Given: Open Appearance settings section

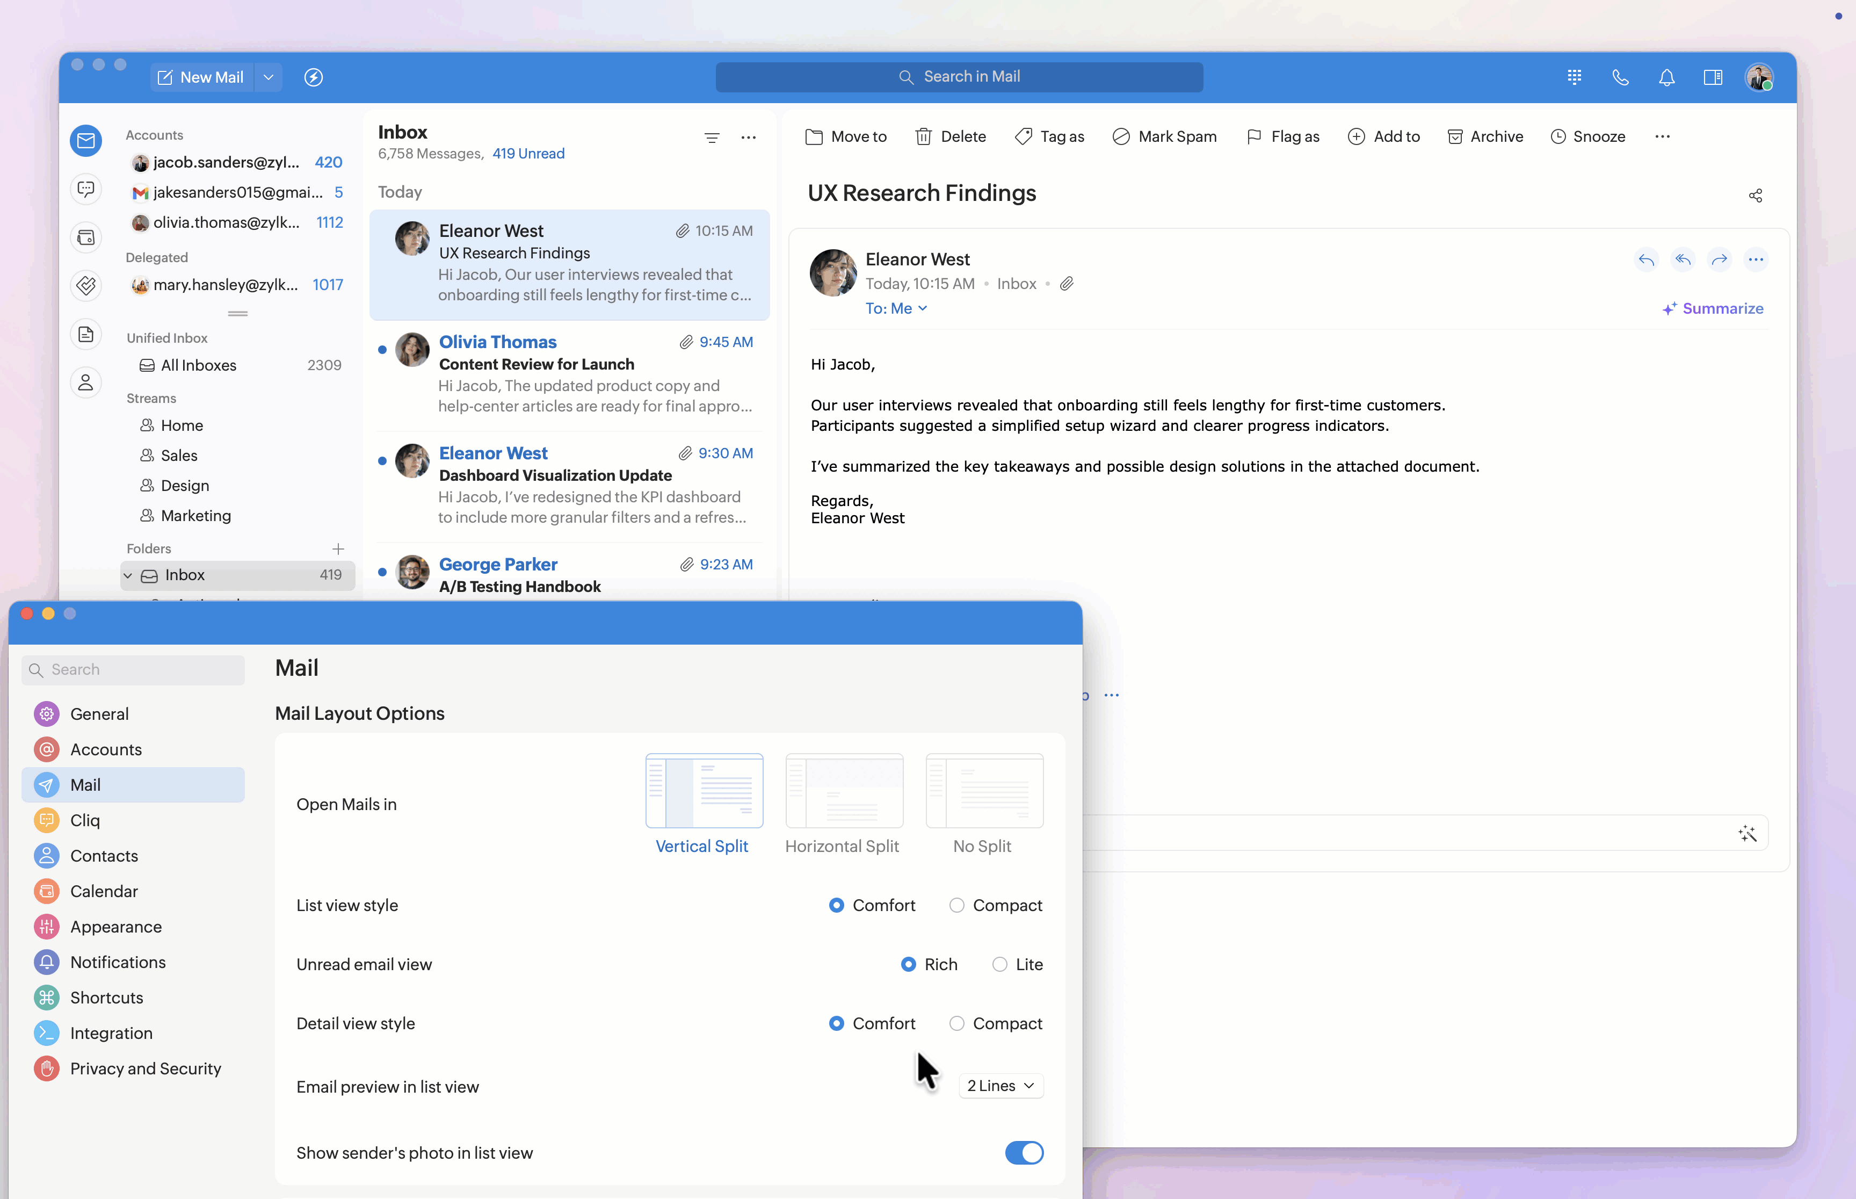Looking at the screenshot, I should pos(116,927).
